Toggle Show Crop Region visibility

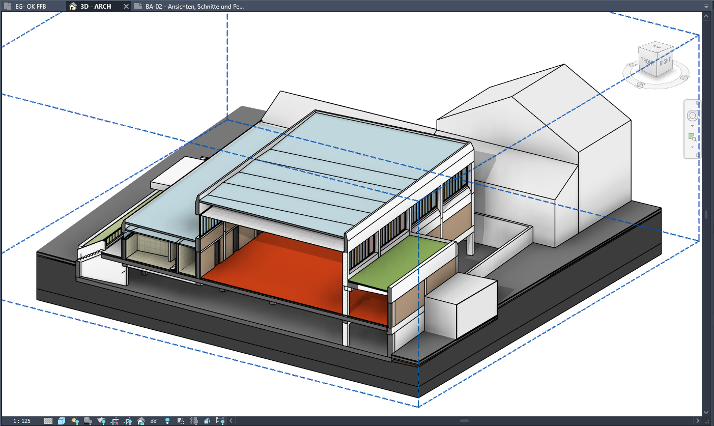[128, 421]
